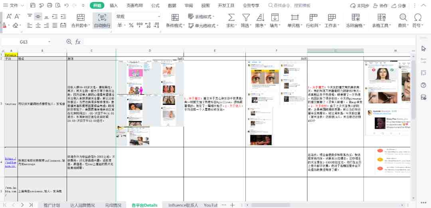Open the Freeze Panes (冻结窗格) tool
431x208 pixels.
click(x=355, y=17)
